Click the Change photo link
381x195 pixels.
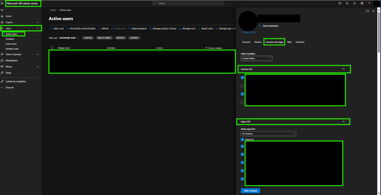[248, 32]
